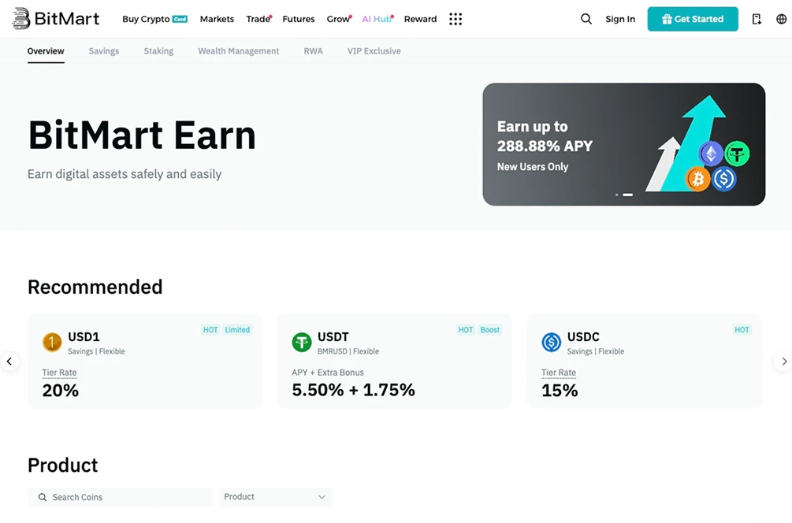Select the globe language icon
The width and height of the screenshot is (792, 523).
779,18
